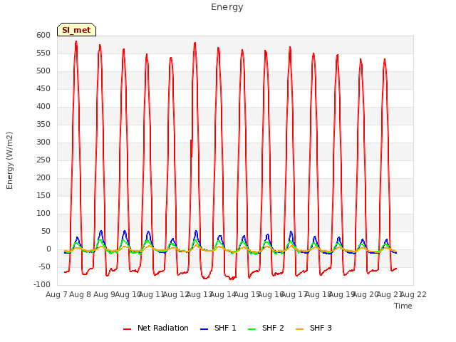The image size is (456, 342).
Task: Click the red Net Radiation legend swatch
Action: pos(127,329)
